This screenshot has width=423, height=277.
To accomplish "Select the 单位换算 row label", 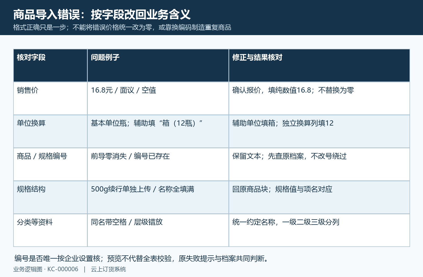I will click(x=50, y=131).
